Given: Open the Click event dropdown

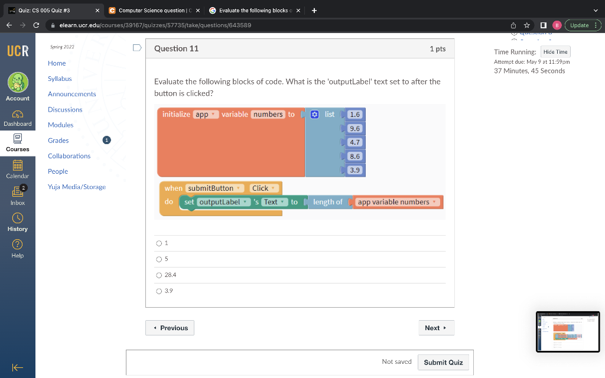Looking at the screenshot, I should coord(264,188).
